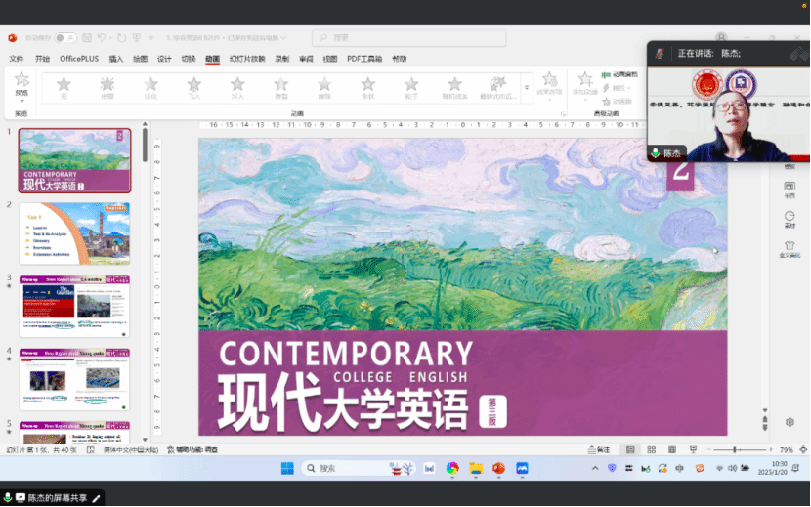
Task: Toggle the AutoSave switch
Action: click(x=64, y=38)
